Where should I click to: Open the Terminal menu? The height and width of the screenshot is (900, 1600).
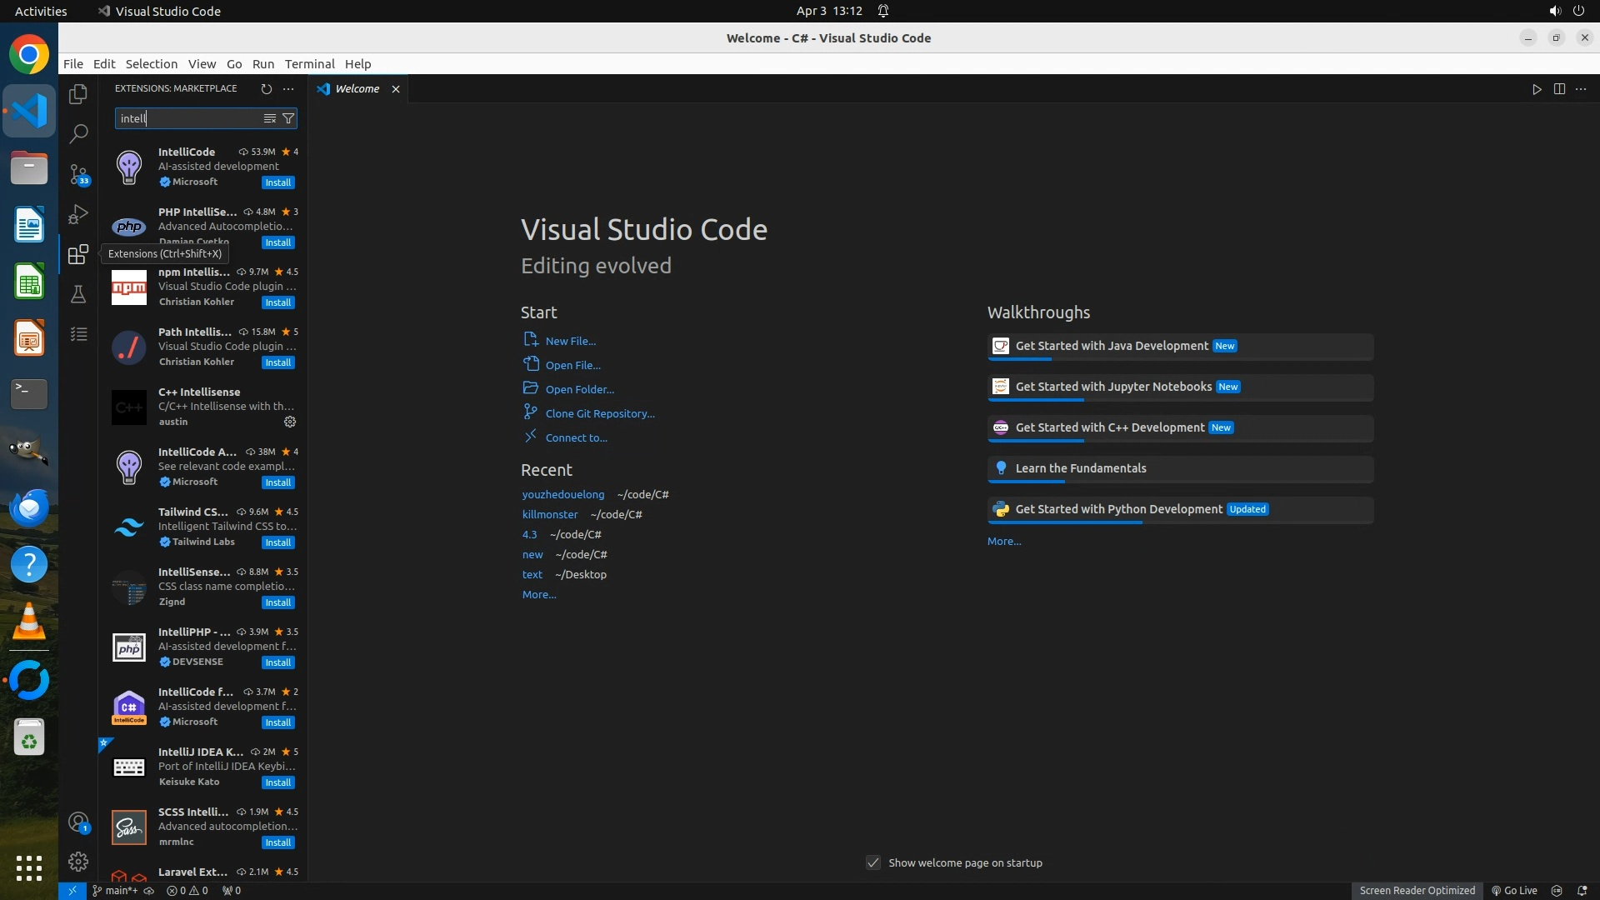click(309, 63)
